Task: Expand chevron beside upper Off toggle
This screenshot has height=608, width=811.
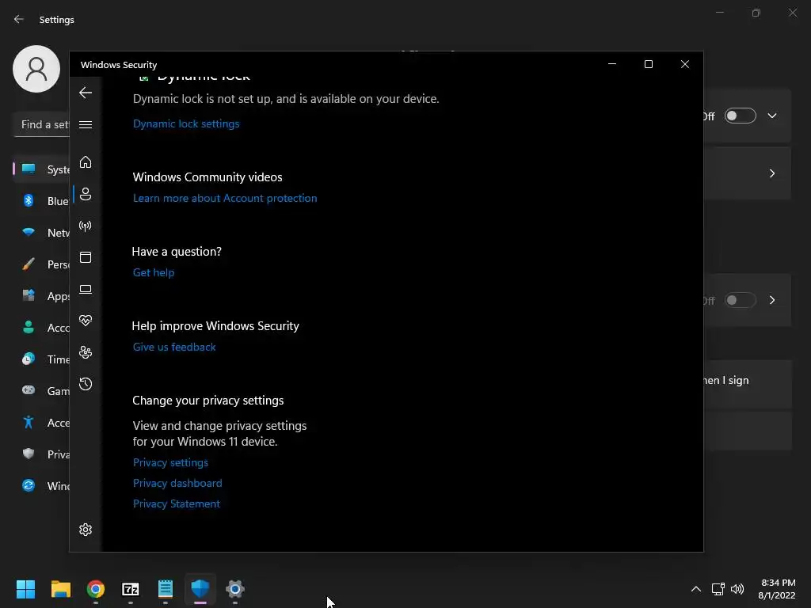Action: coord(772,116)
